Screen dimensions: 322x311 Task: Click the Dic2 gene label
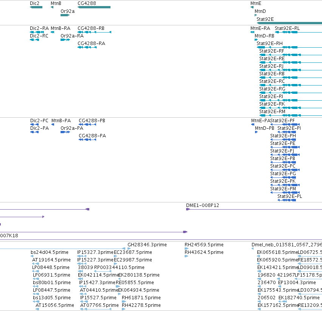[x=34, y=3]
